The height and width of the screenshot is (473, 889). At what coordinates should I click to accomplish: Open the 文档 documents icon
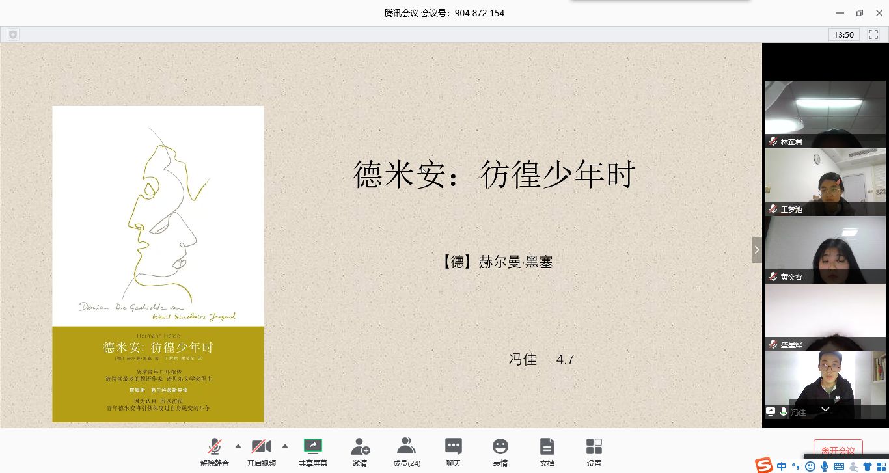click(547, 450)
